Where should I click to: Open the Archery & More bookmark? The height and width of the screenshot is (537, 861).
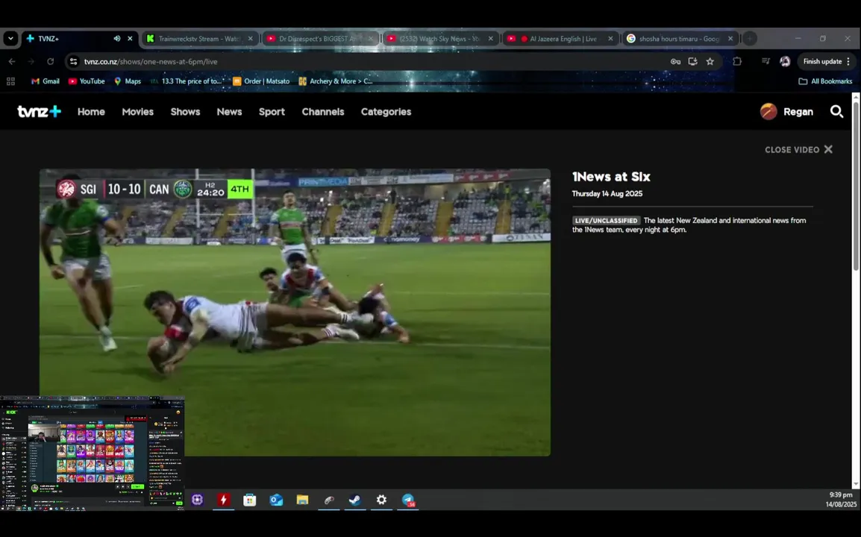[335, 81]
